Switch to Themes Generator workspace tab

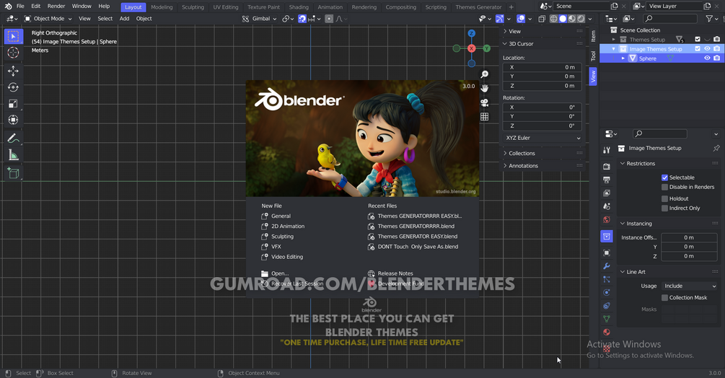(478, 7)
